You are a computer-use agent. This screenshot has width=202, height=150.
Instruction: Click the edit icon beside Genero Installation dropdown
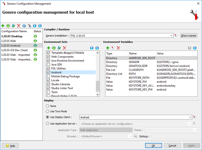176,36
